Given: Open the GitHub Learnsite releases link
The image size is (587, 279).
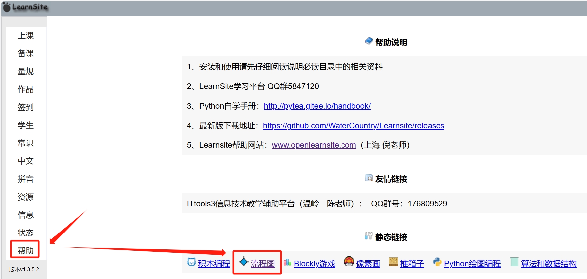Looking at the screenshot, I should coord(354,126).
